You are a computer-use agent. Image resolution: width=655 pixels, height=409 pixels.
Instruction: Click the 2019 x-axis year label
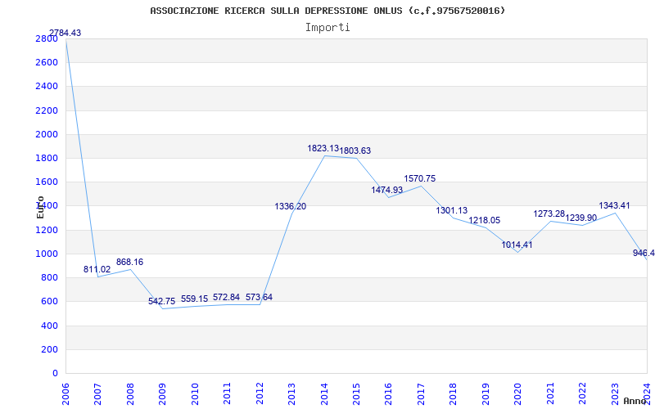pyautogui.click(x=486, y=393)
